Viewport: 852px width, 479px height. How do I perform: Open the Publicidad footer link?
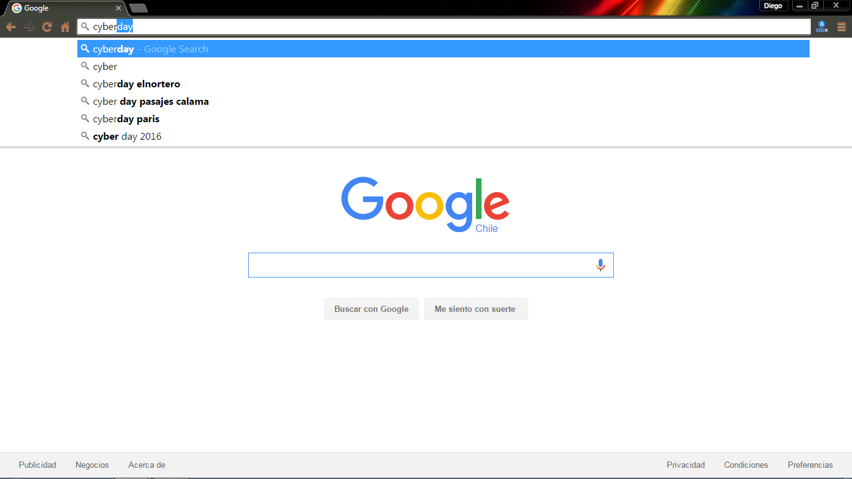pyautogui.click(x=37, y=465)
